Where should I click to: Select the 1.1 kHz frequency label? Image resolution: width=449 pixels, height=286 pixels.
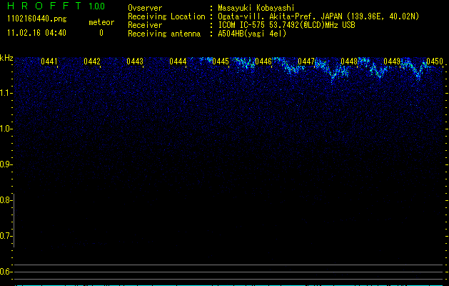pyautogui.click(x=6, y=92)
